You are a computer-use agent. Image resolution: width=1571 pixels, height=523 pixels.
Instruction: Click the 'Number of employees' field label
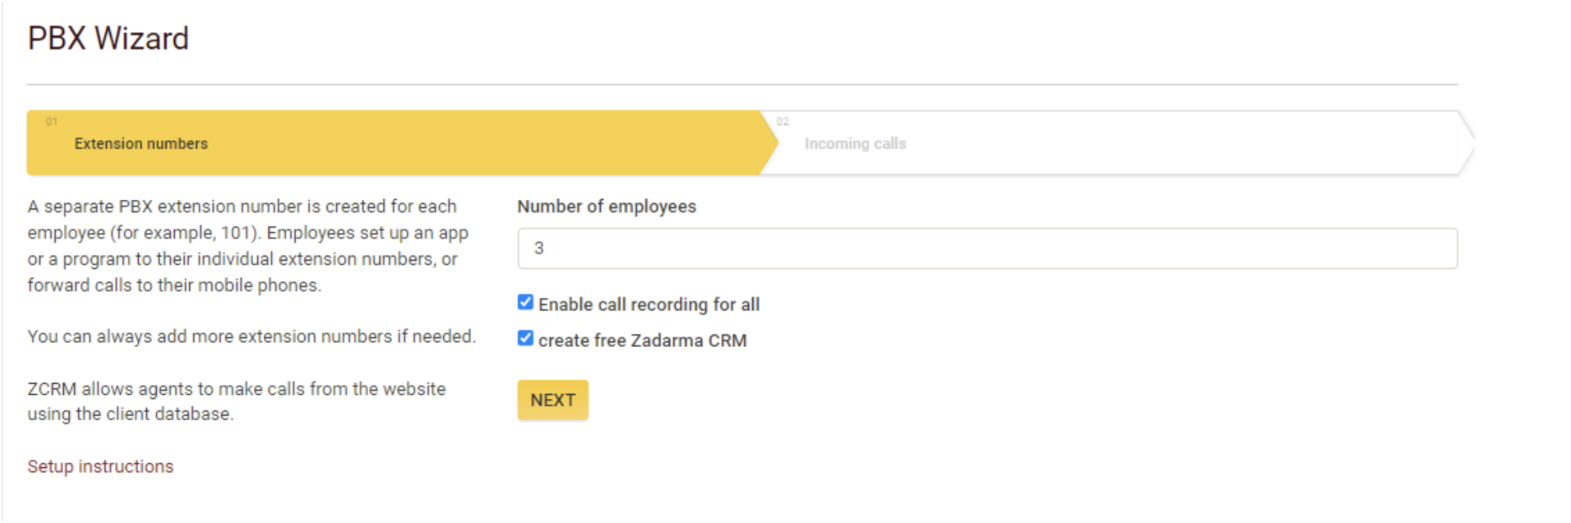[x=607, y=206]
